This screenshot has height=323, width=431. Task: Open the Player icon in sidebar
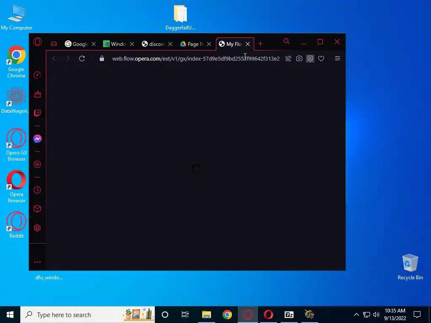(37, 164)
